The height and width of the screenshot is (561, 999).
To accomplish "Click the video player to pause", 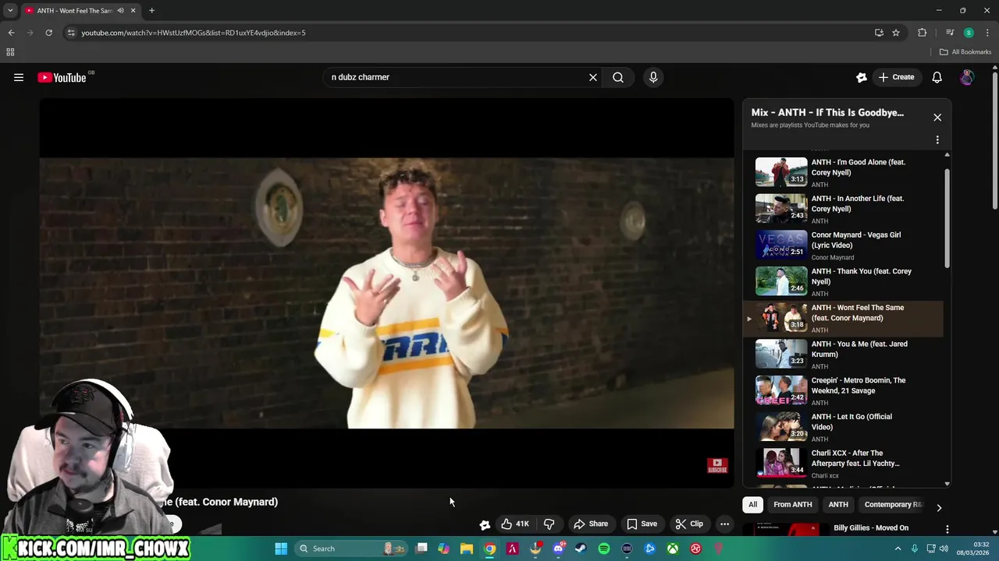I will [x=386, y=293].
